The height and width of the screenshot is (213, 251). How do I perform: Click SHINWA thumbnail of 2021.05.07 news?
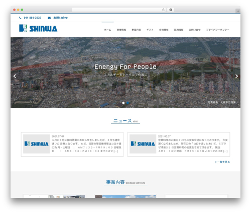pyautogui.click(x=143, y=144)
